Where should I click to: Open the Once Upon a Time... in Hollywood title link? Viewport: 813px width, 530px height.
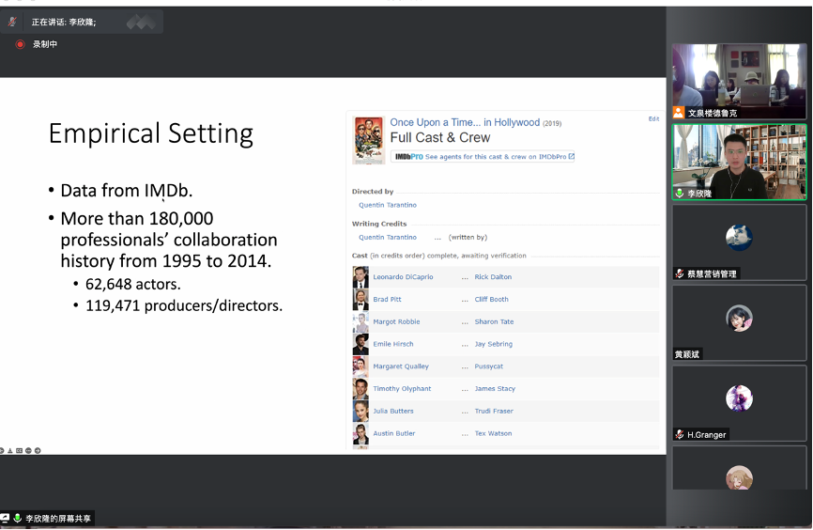[465, 122]
